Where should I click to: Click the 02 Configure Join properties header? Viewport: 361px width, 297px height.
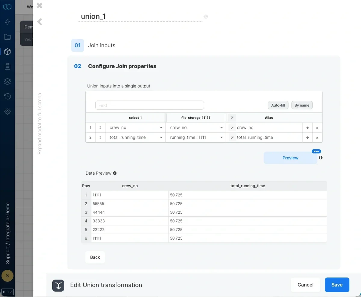tap(115, 66)
